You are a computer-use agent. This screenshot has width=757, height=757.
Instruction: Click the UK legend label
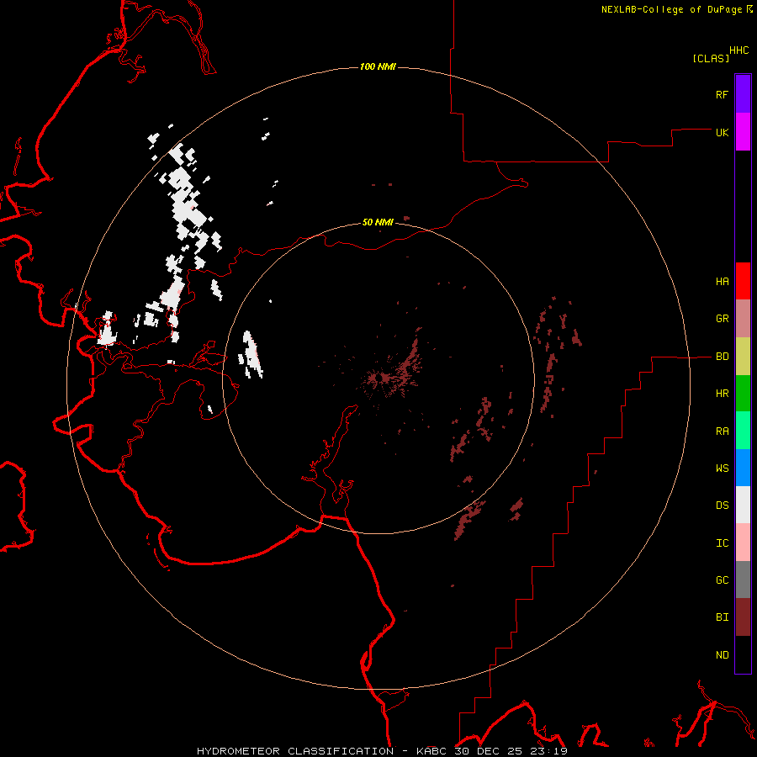tap(722, 132)
